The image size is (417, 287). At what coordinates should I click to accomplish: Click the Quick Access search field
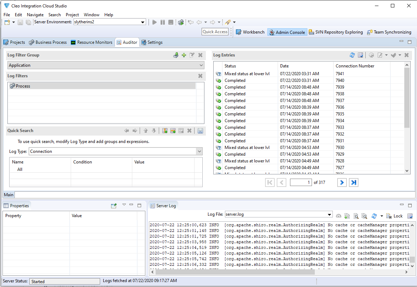215,32
